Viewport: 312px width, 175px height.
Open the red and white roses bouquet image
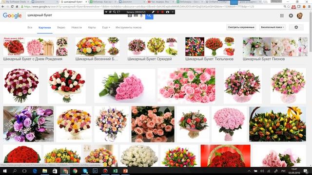[67, 86]
